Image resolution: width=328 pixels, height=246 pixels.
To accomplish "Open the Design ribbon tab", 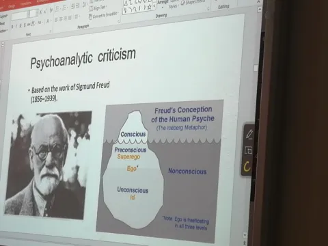I will [12, 6].
